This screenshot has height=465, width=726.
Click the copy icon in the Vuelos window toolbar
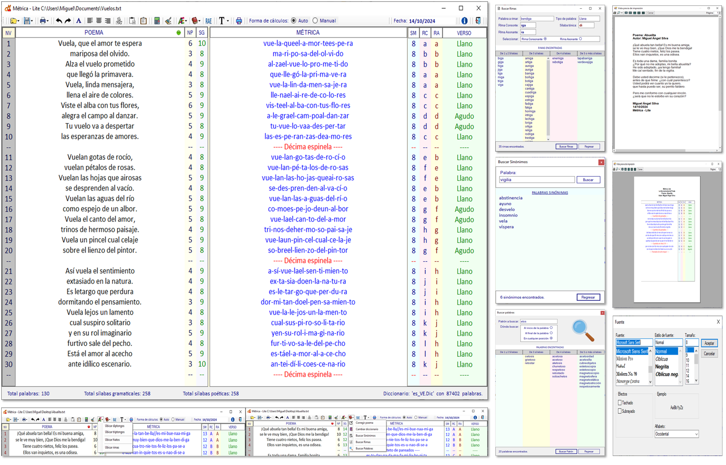point(132,21)
